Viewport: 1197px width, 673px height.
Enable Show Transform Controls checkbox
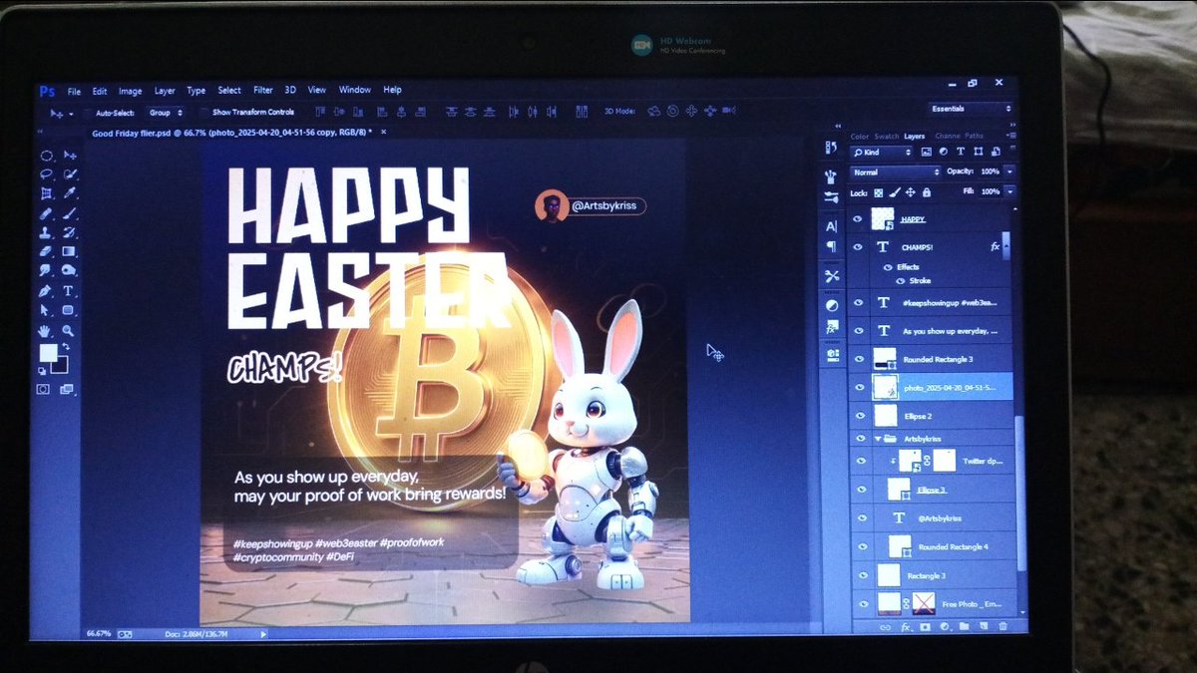coord(203,113)
